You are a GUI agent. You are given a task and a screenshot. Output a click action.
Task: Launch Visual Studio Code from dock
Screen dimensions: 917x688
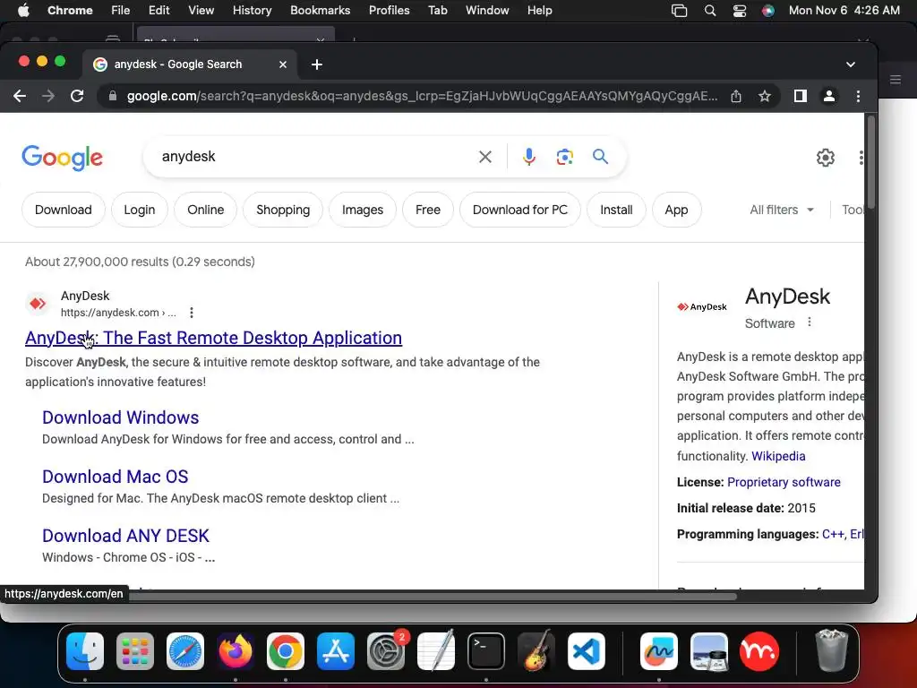tap(587, 651)
